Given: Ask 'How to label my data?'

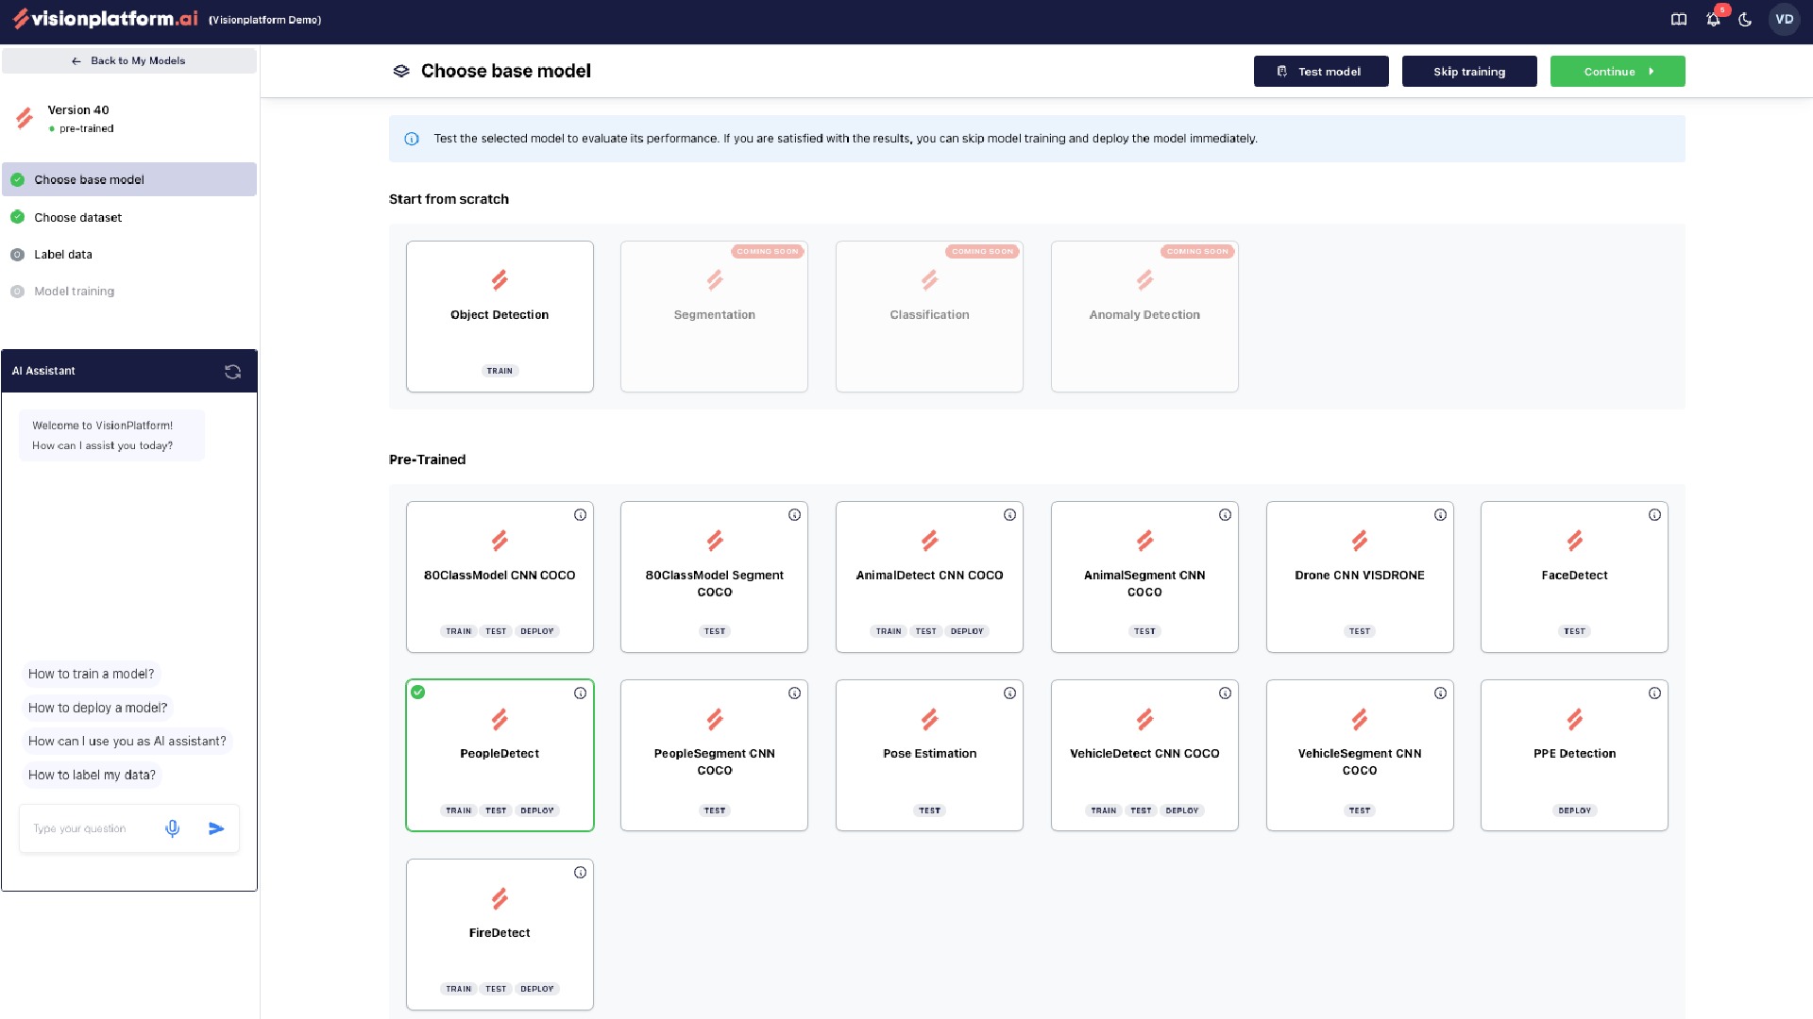Looking at the screenshot, I should (92, 776).
